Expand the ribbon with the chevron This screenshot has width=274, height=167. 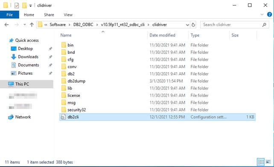click(x=262, y=15)
